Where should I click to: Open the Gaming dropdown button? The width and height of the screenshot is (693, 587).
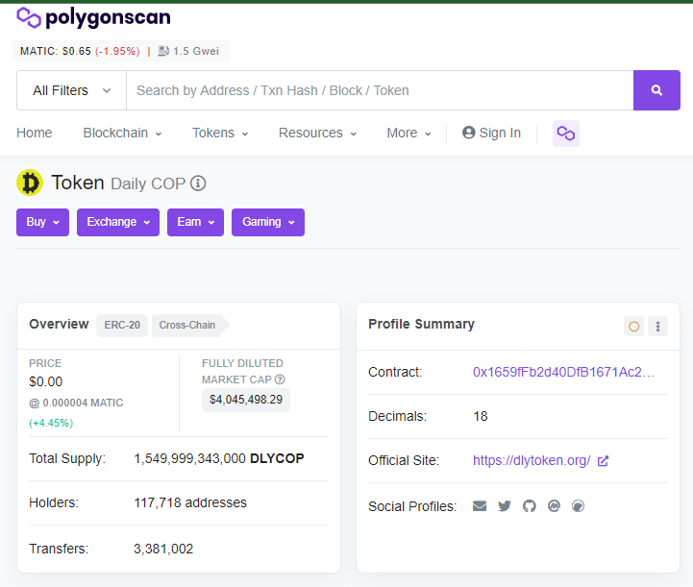(268, 222)
